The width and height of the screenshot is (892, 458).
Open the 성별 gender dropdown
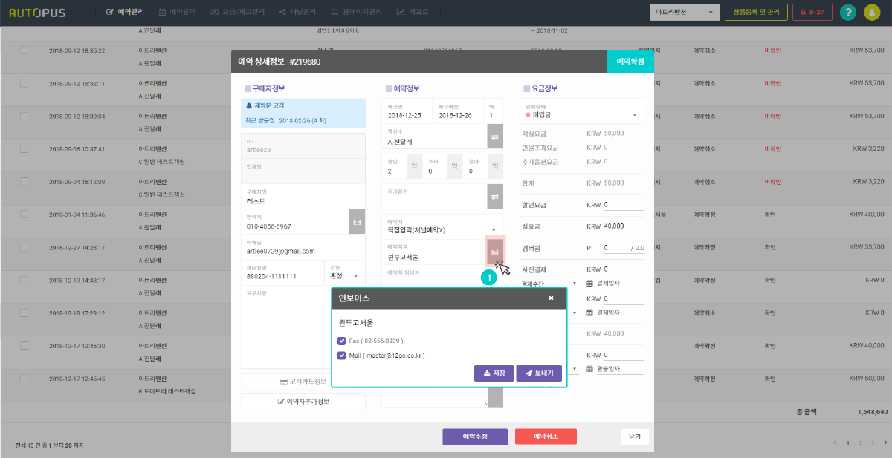pos(355,276)
